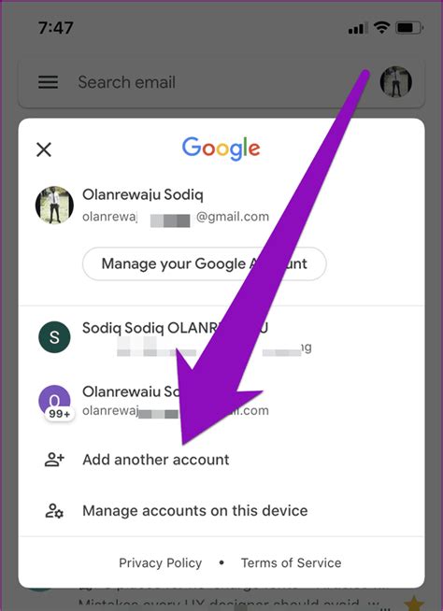Click the add person icon

click(x=54, y=460)
